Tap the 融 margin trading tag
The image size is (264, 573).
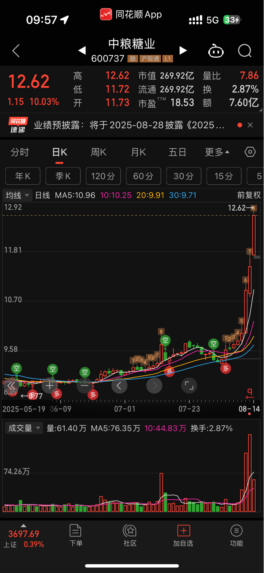133,59
